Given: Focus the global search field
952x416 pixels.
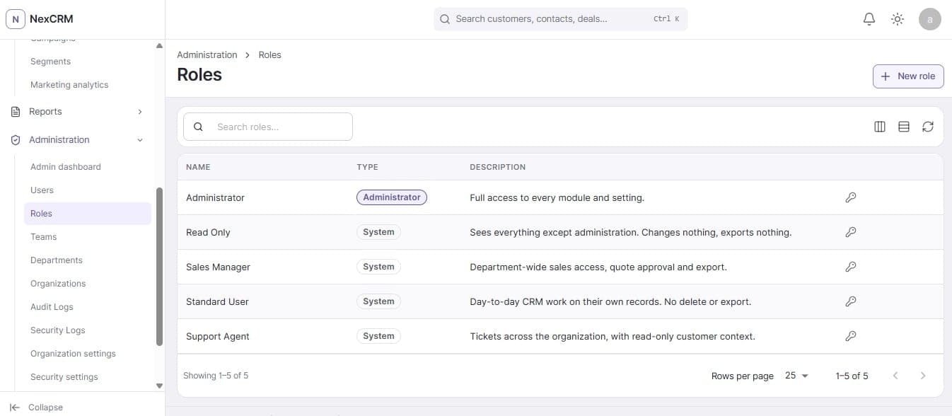Looking at the screenshot, I should (x=560, y=19).
